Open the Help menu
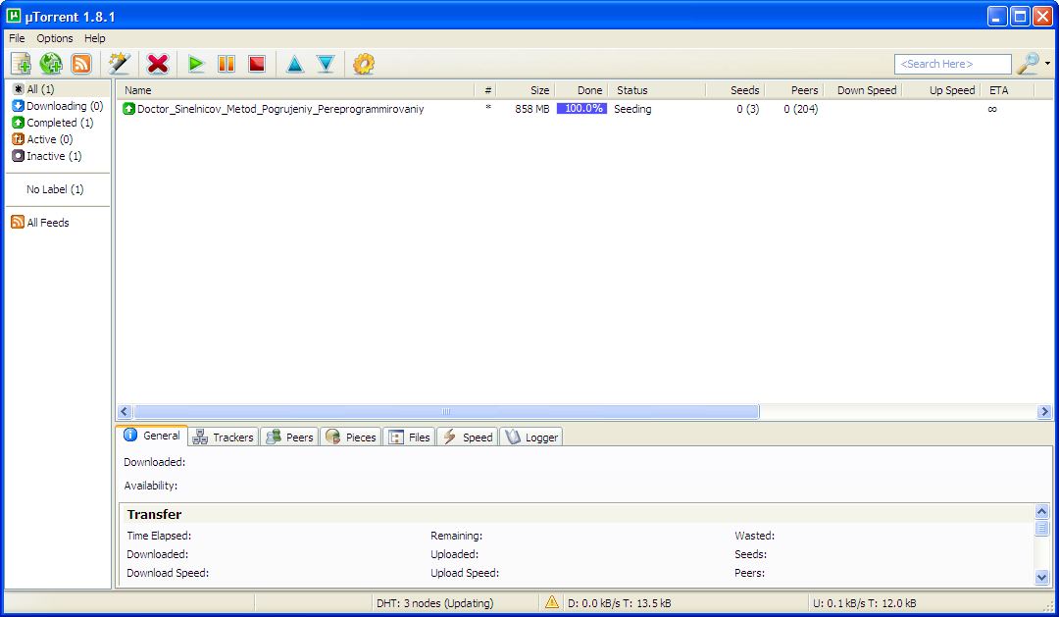Image resolution: width=1059 pixels, height=617 pixels. (x=94, y=38)
